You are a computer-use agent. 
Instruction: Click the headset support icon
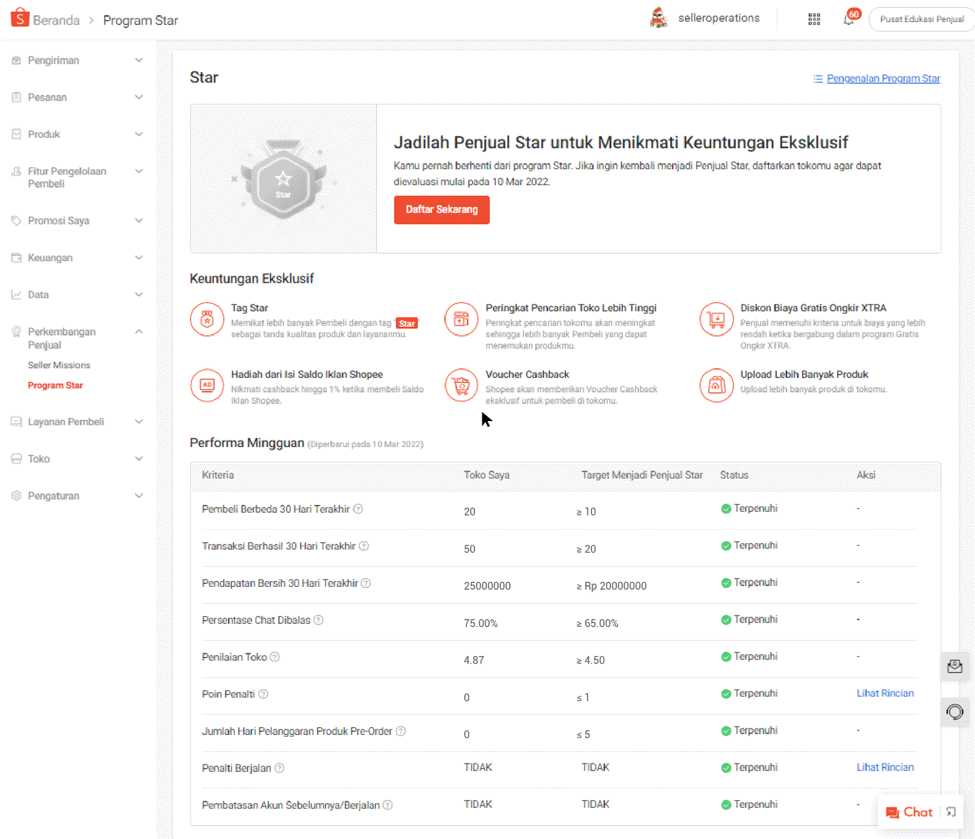click(954, 712)
